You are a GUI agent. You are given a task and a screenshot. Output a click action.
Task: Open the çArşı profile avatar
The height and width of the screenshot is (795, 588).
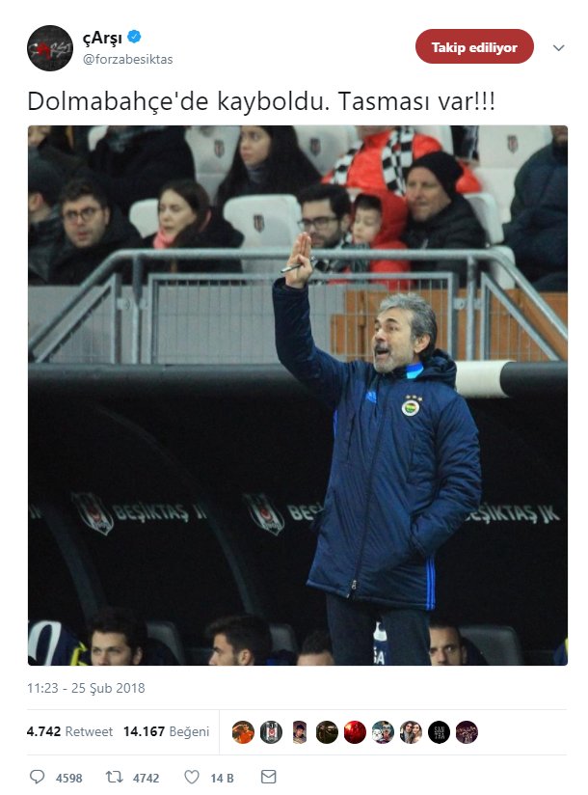click(49, 48)
